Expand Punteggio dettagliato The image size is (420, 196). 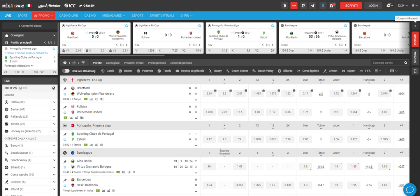(19, 66)
